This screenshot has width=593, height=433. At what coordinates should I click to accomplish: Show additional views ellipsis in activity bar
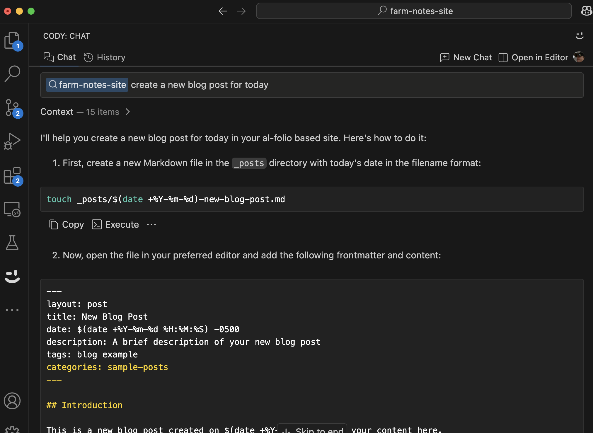pyautogui.click(x=12, y=310)
